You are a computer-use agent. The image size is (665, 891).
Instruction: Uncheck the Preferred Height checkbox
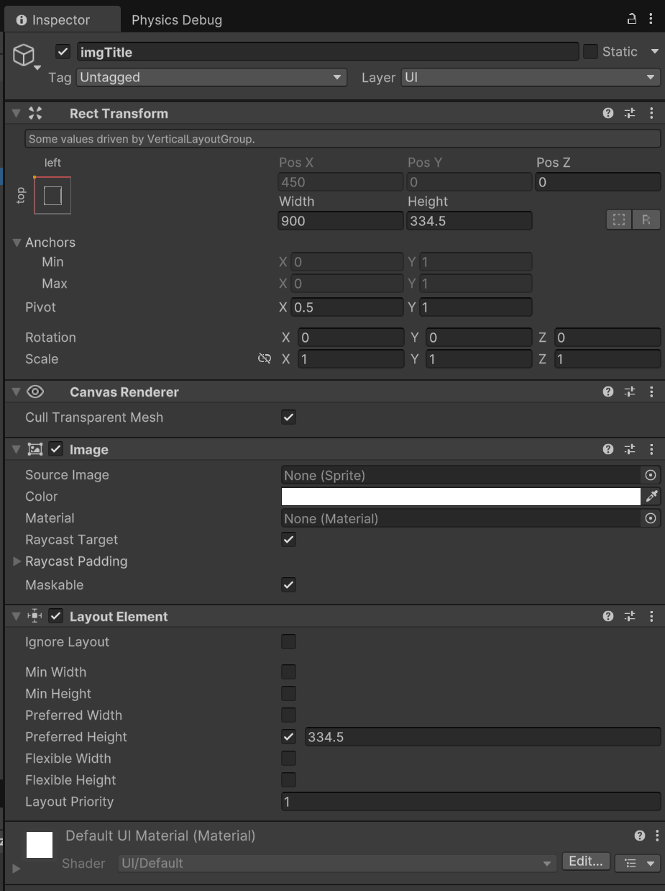288,736
